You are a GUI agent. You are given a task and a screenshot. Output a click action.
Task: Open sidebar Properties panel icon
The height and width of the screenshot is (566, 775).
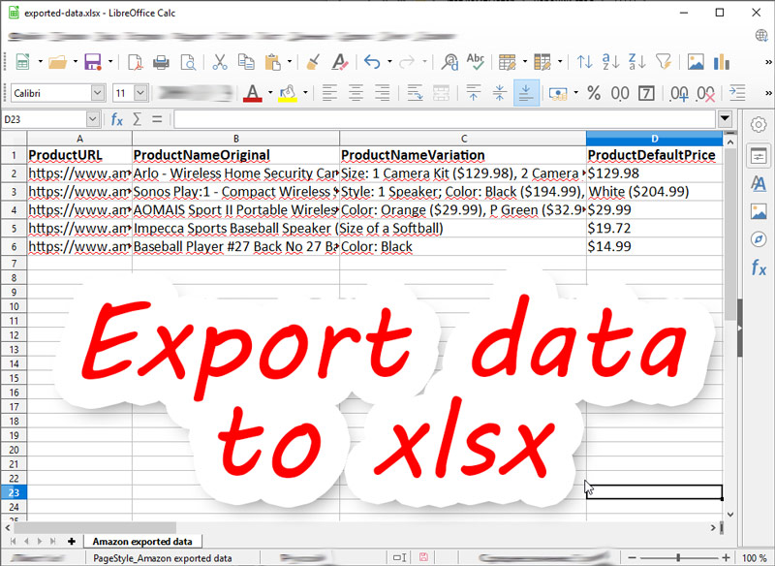(759, 157)
